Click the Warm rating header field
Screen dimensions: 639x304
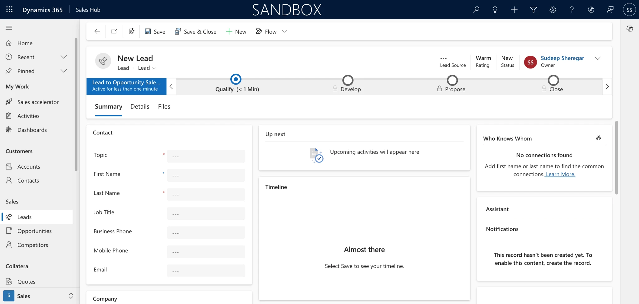point(483,61)
